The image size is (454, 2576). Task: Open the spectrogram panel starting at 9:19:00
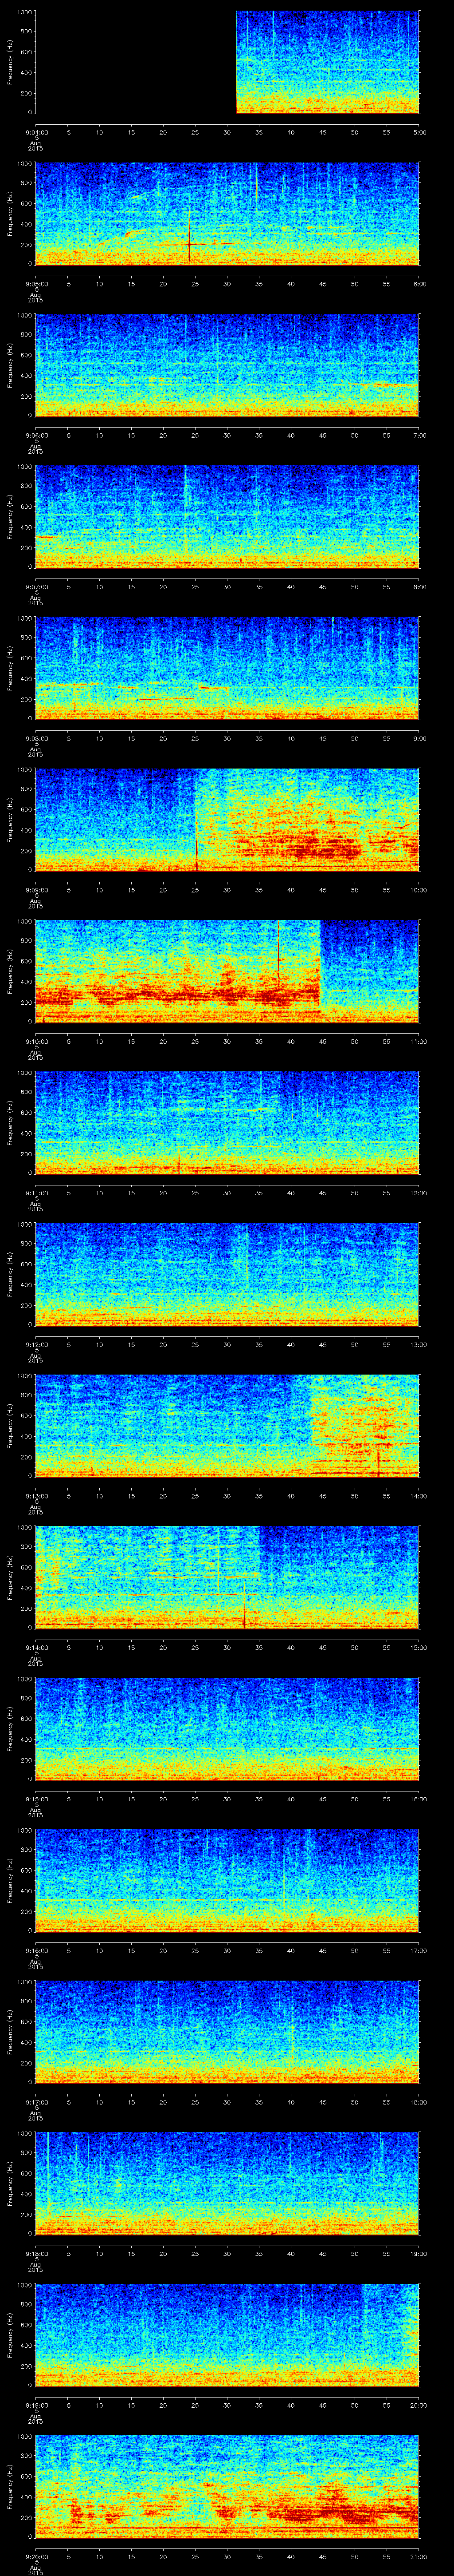(x=227, y=2334)
